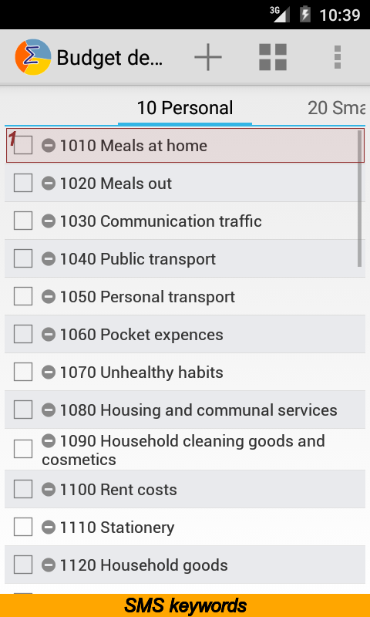This screenshot has width=370, height=617.
Task: Check the 1010 Meals at home checkbox
Action: click(x=23, y=146)
